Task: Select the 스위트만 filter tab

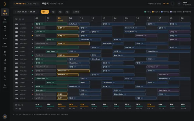Action: tap(76, 12)
